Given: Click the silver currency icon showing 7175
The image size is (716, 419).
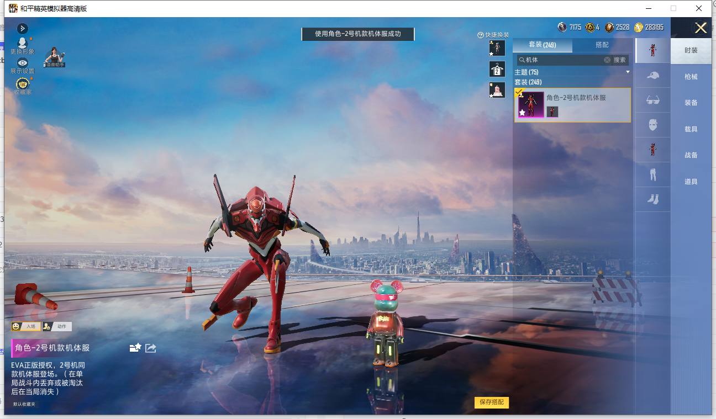Looking at the screenshot, I should tap(562, 27).
